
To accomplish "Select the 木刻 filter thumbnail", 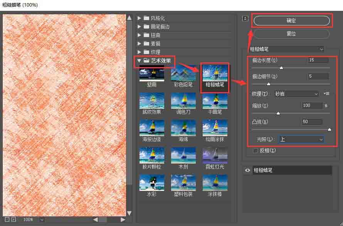I will 183,155.
